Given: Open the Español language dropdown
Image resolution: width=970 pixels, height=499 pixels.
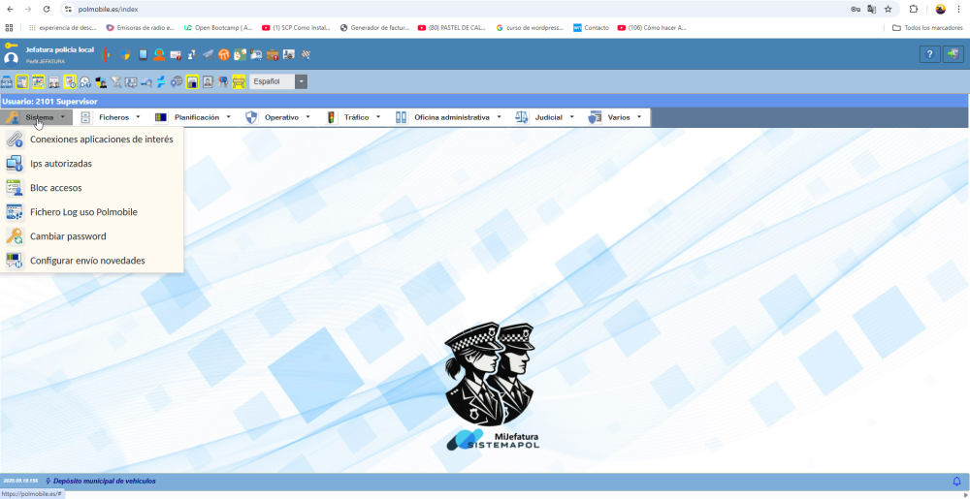Looking at the screenshot, I should (x=301, y=81).
